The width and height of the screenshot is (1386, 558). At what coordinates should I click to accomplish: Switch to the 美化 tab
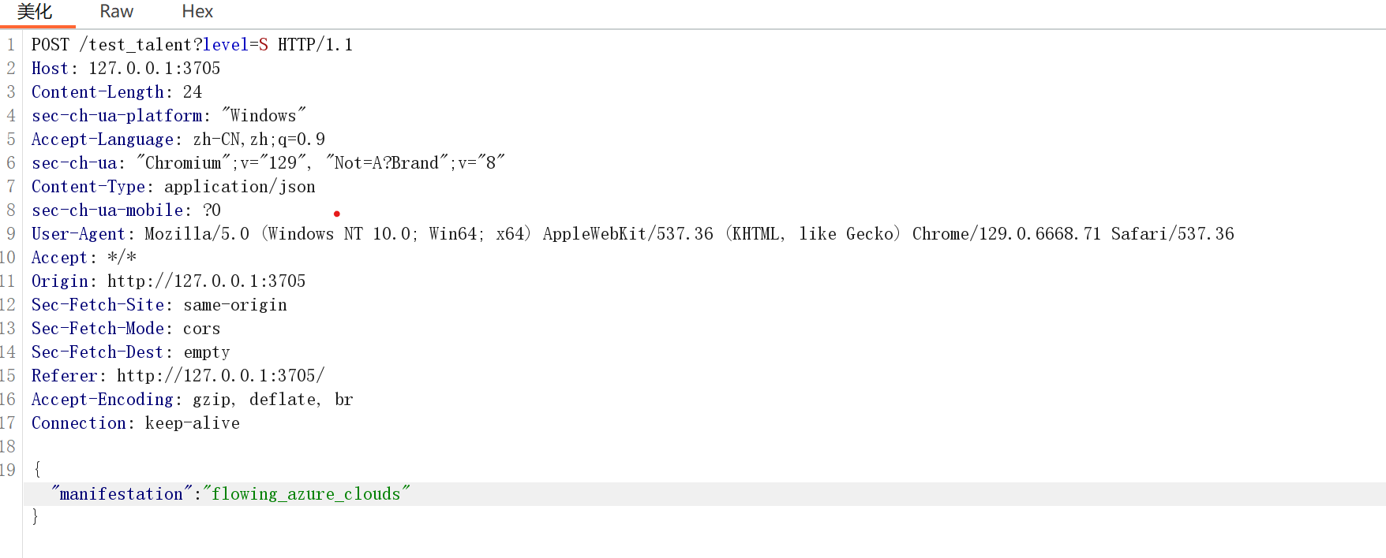[35, 12]
